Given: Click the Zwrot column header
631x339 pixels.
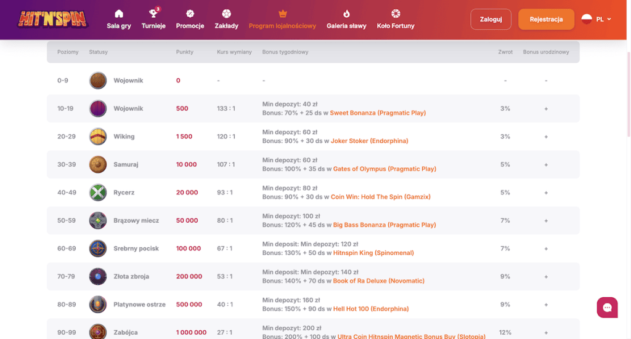Looking at the screenshot, I should pos(505,52).
